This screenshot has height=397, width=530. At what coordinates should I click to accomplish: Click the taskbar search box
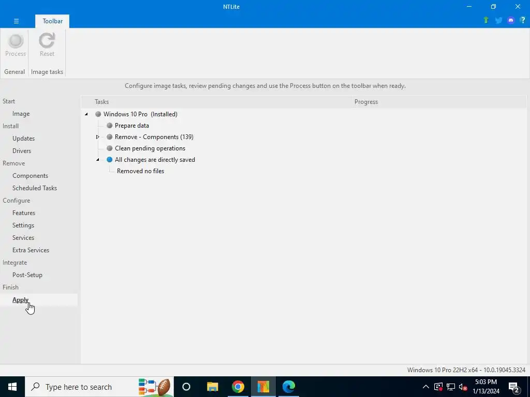(x=99, y=387)
